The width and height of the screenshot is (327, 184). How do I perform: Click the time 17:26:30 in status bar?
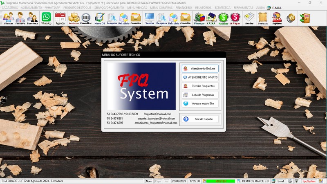pyautogui.click(x=195, y=181)
